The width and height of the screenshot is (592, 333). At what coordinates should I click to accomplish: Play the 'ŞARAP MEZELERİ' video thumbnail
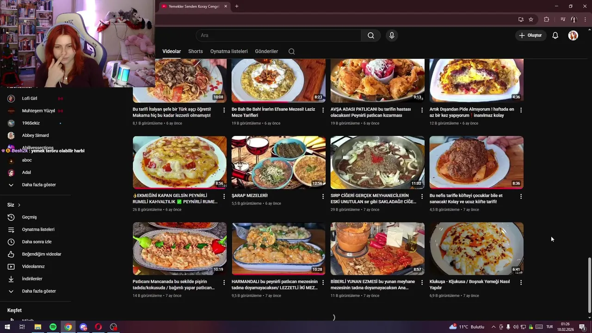[278, 162]
